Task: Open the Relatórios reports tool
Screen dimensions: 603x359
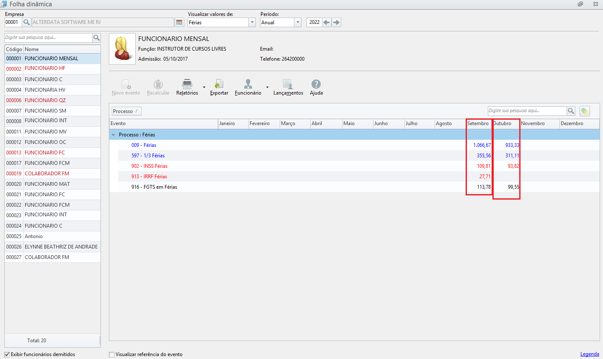Action: 187,87
